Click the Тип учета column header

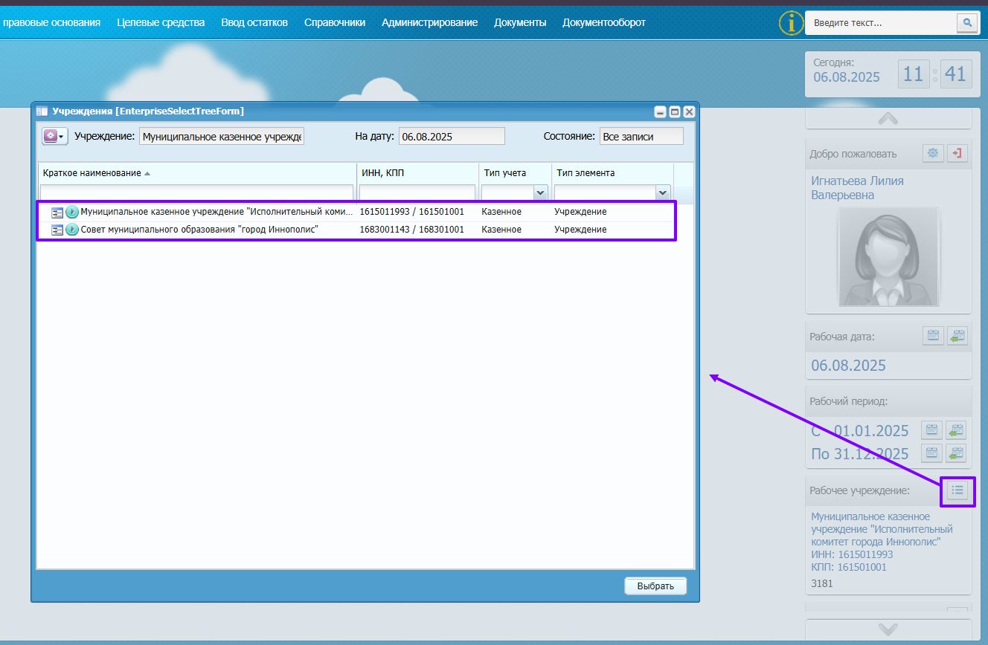[x=515, y=173]
